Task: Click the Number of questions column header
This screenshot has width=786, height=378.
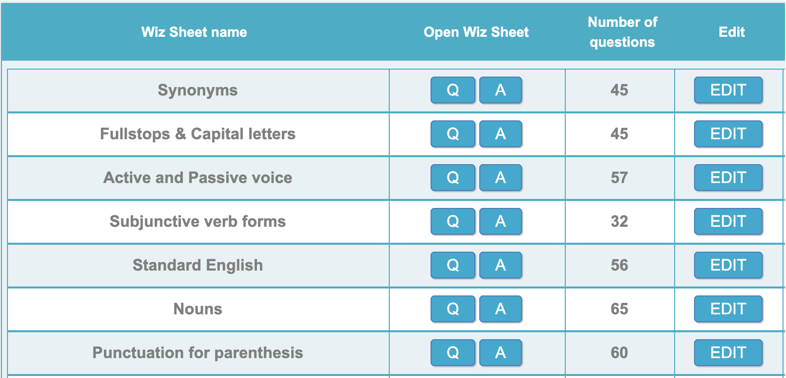Action: [x=622, y=32]
